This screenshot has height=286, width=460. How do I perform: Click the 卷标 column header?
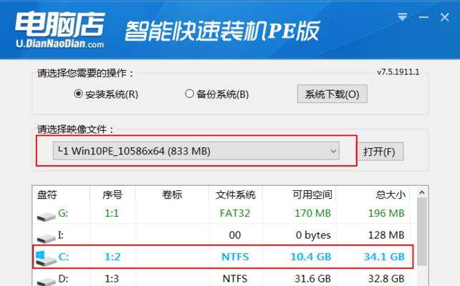click(x=172, y=194)
